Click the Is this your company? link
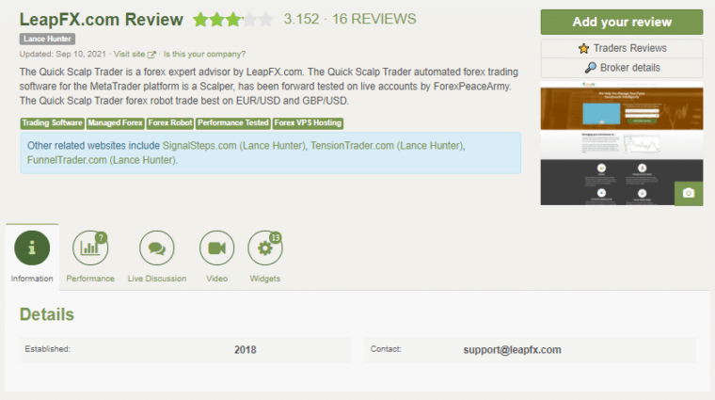This screenshot has width=715, height=400. pyautogui.click(x=204, y=55)
